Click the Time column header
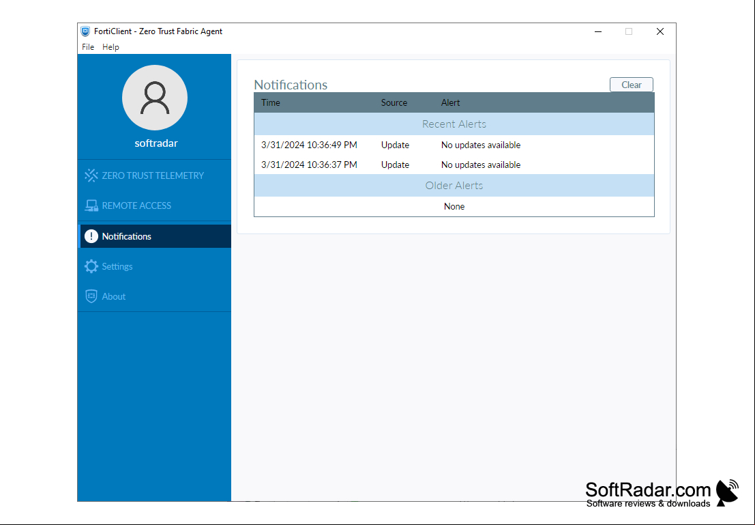The height and width of the screenshot is (525, 755). 271,102
